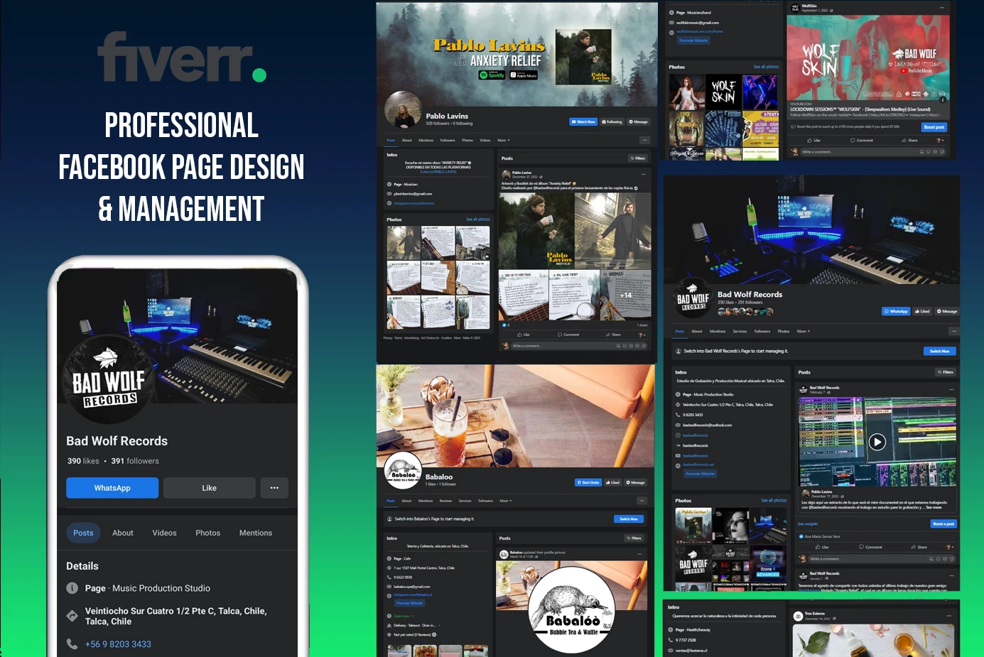Click Share under the Pablo Lavins post
This screenshot has width=984, height=657.
pos(613,335)
